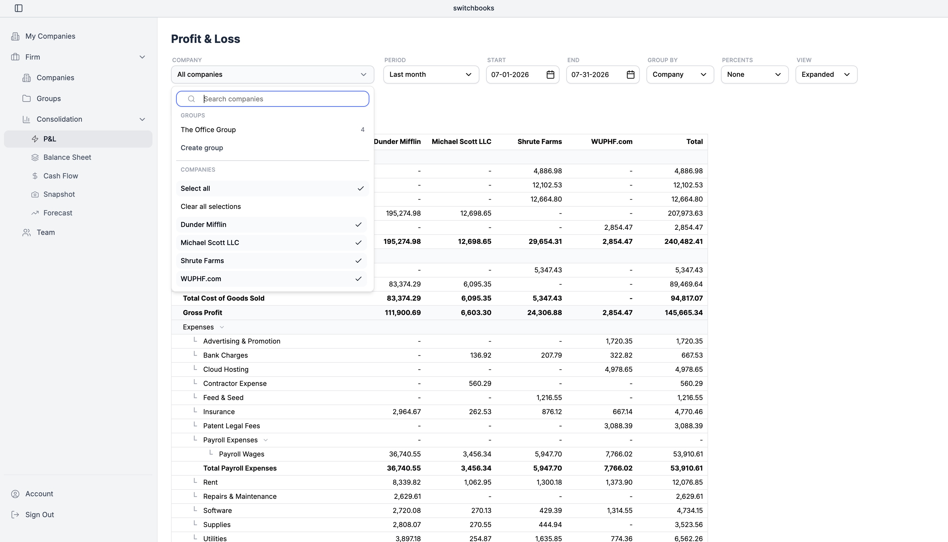948x542 pixels.
Task: Click the Balance Sheet layers icon
Action: tap(35, 158)
